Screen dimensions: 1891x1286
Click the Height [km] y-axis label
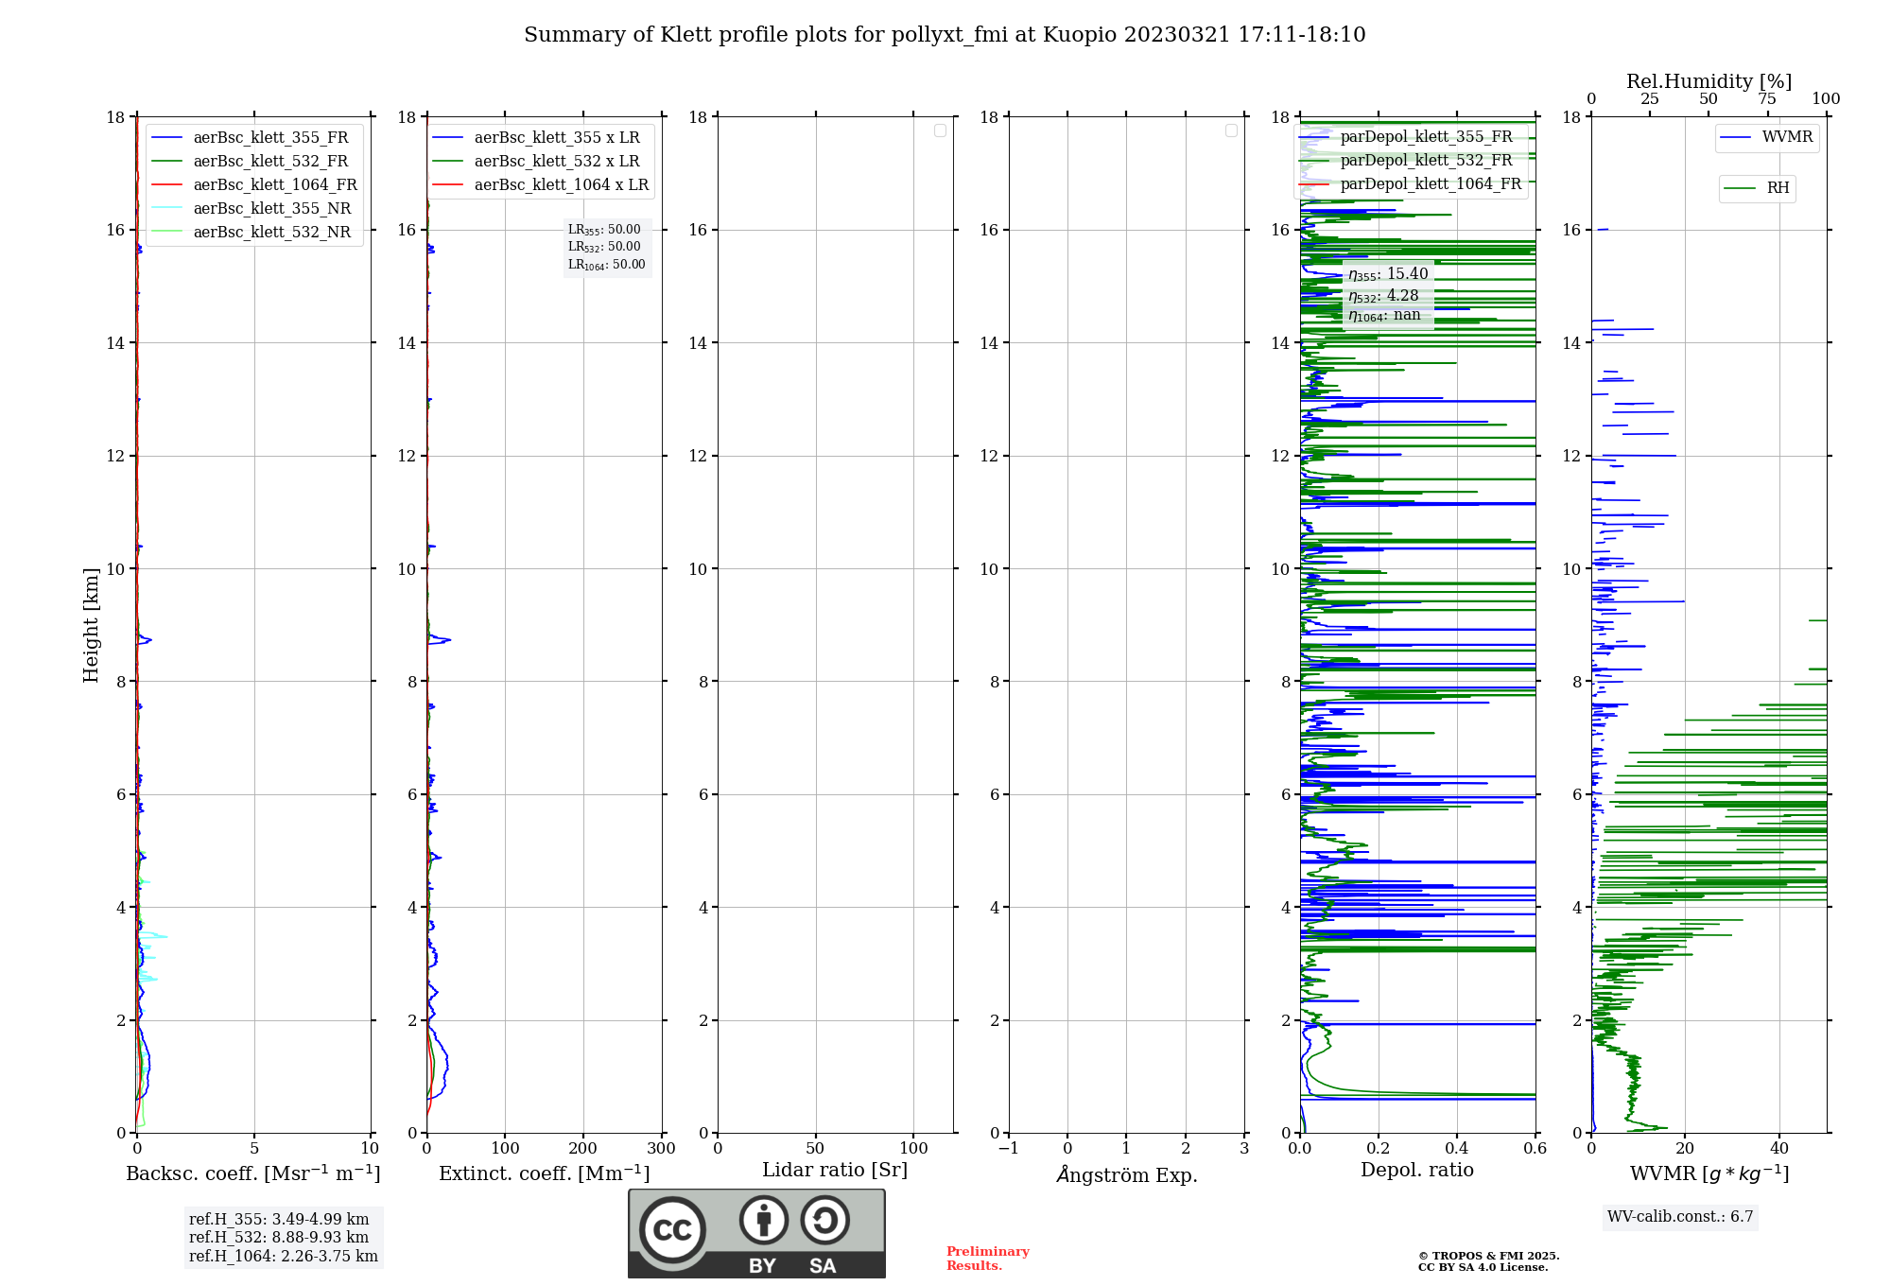click(91, 625)
